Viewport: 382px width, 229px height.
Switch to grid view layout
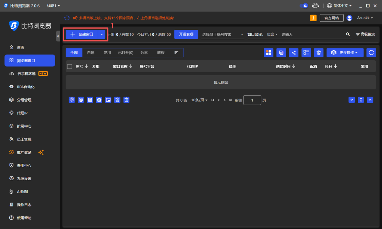pyautogui.click(x=269, y=53)
